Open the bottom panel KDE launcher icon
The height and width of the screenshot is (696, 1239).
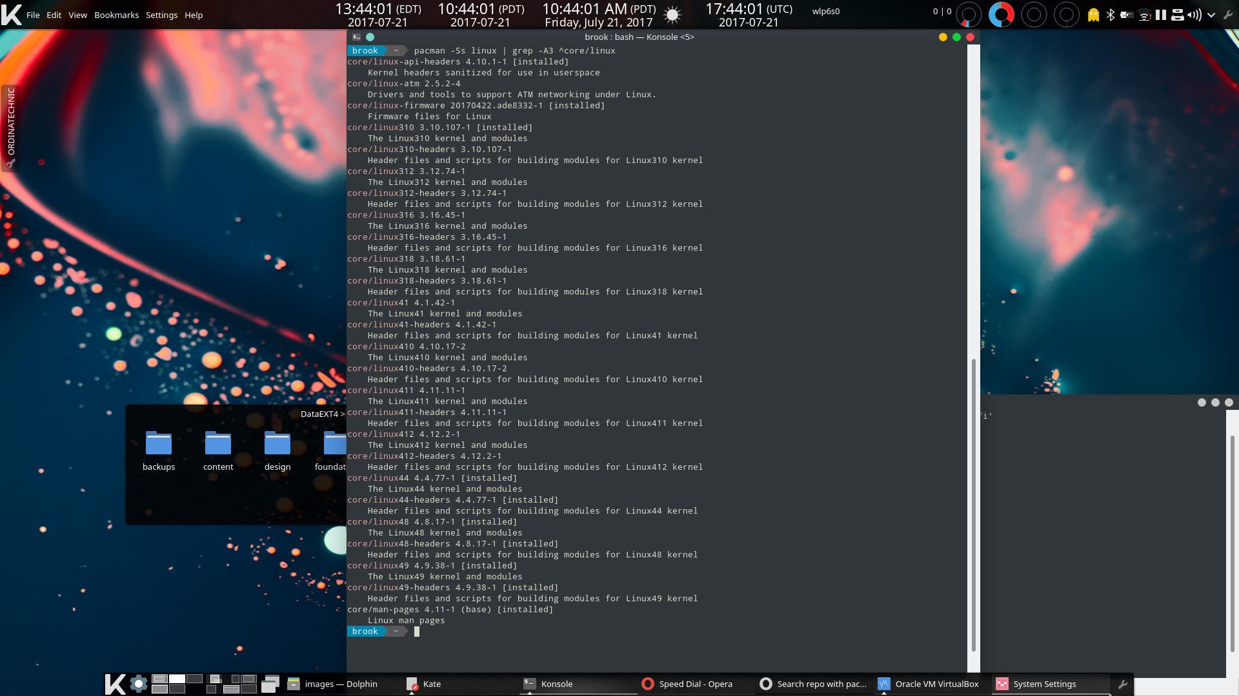click(x=115, y=684)
